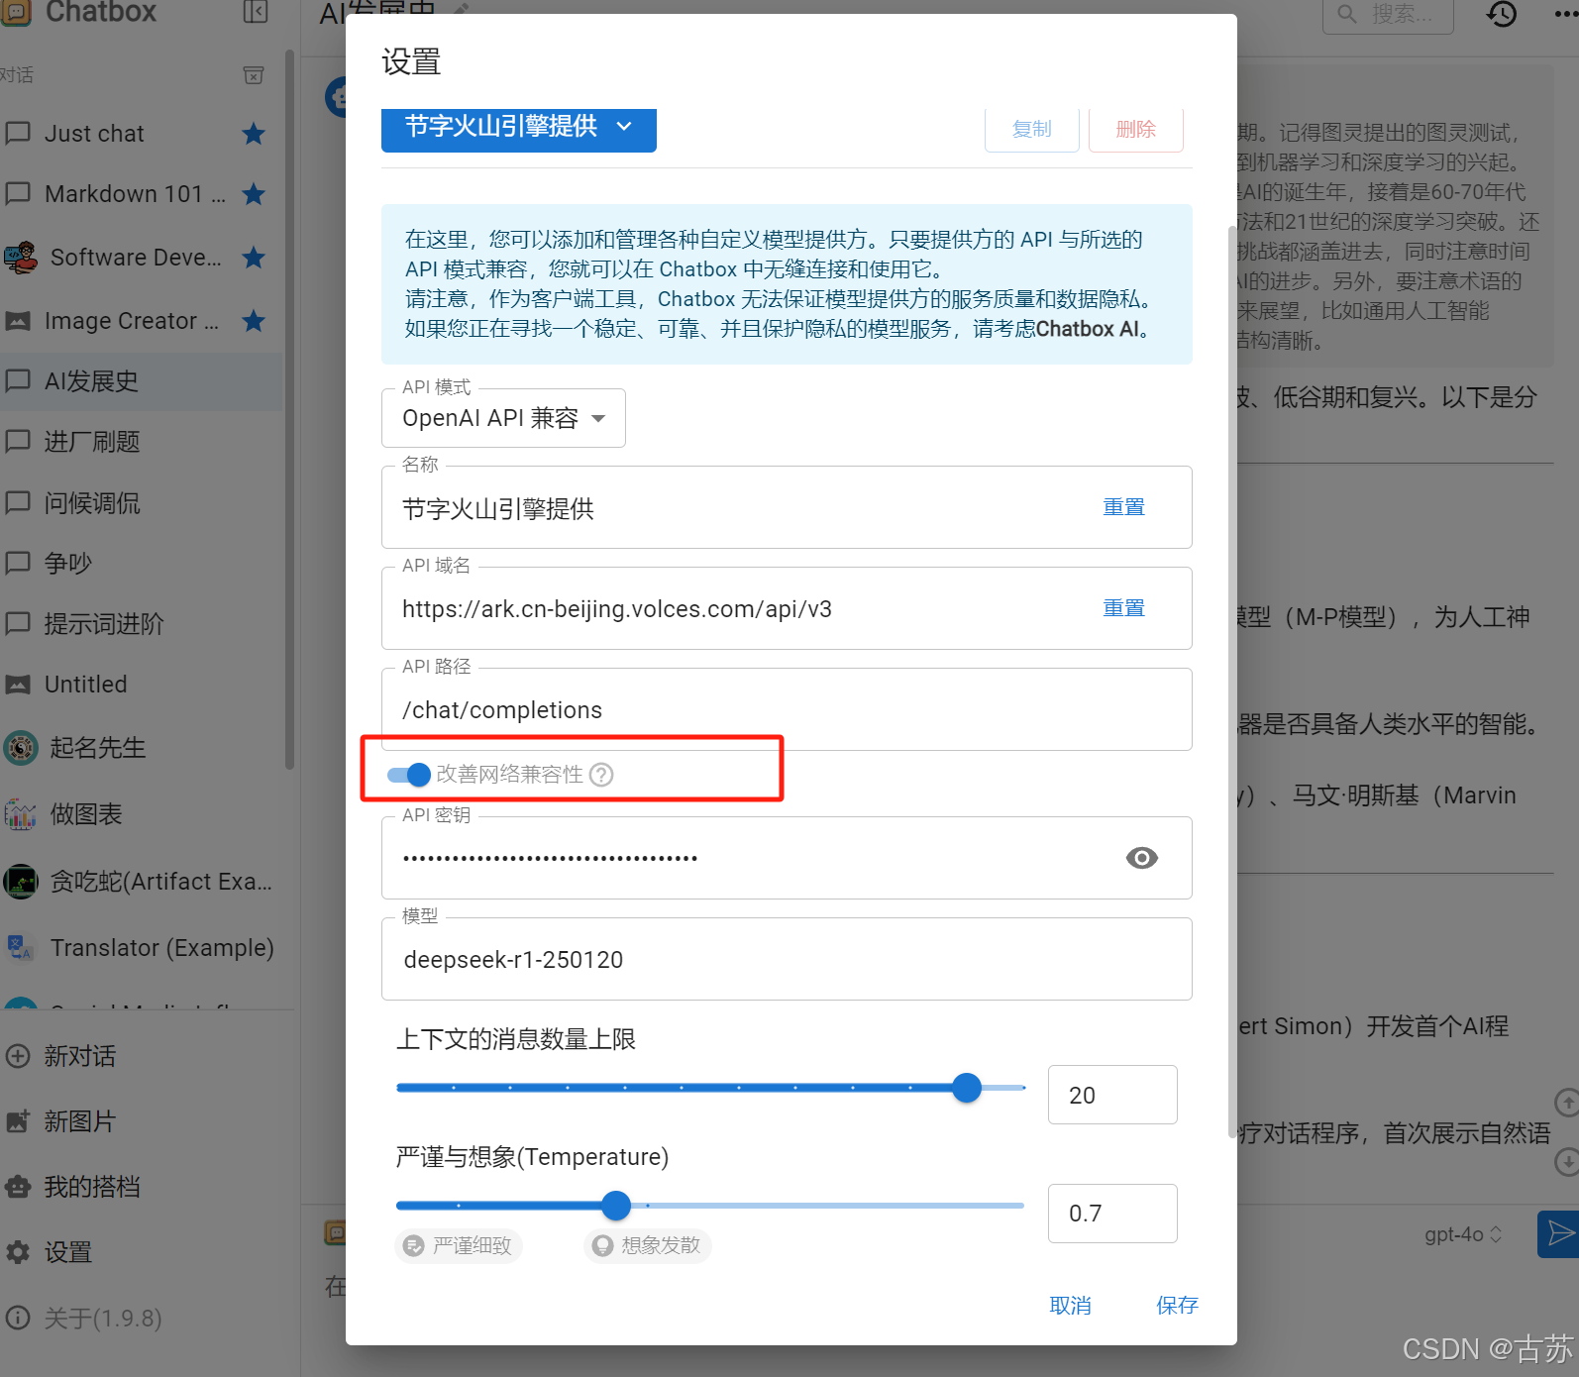Unstar the Image Creator conversation
Viewport: 1579px width, 1377px height.
tap(254, 321)
